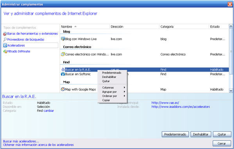234x149 pixels.
Task: Click the Barras de herramientas y extensiones icon
Action: (5, 34)
